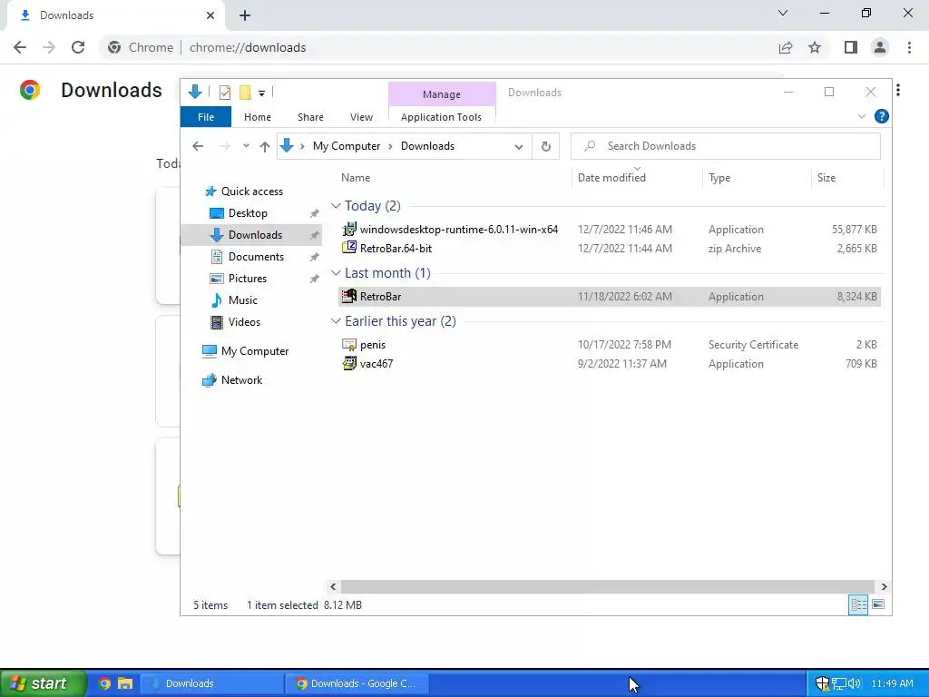
Task: Switch to the Share ribbon tab
Action: [310, 117]
